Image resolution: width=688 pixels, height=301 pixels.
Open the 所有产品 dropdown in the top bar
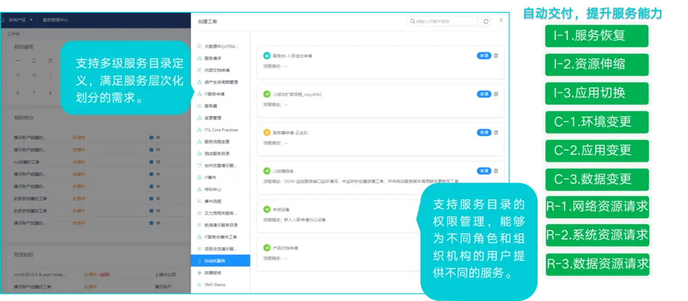coord(20,20)
